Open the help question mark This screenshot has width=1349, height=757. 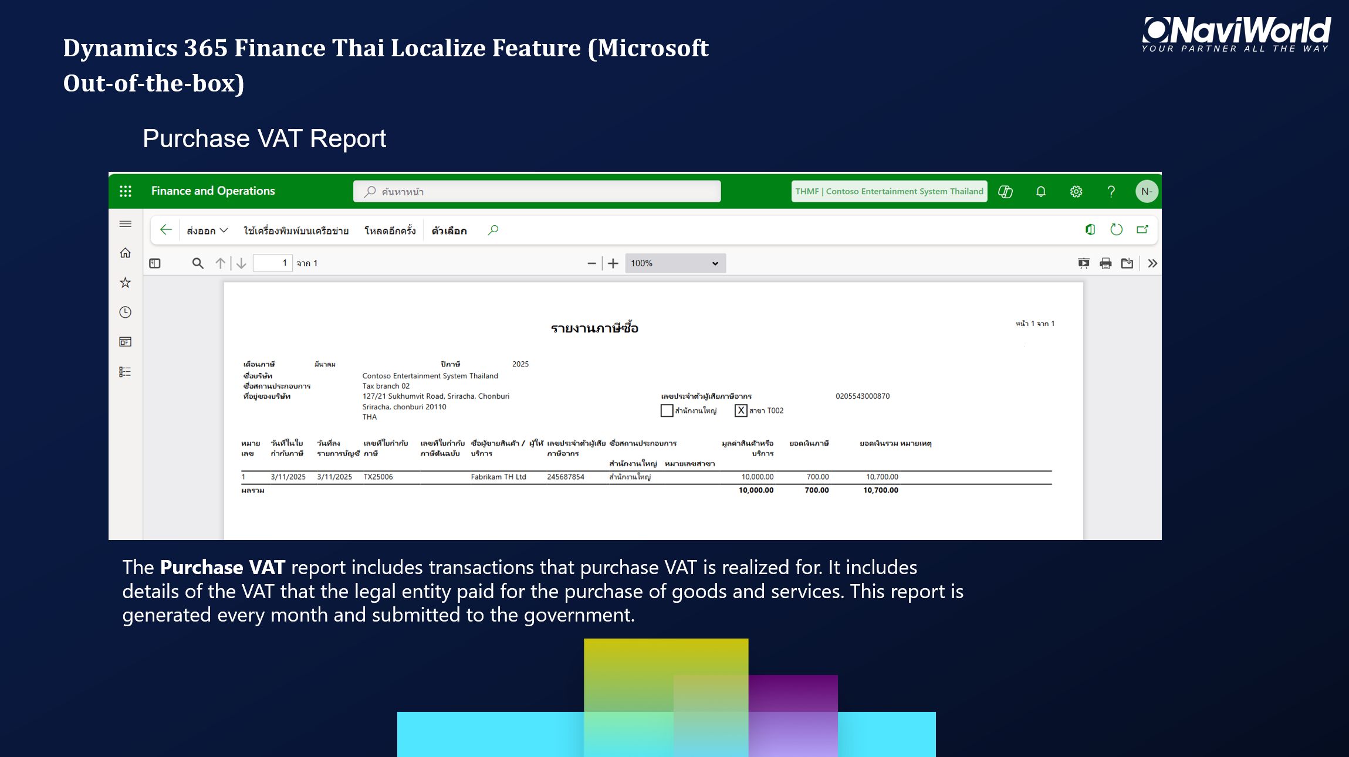click(1111, 192)
